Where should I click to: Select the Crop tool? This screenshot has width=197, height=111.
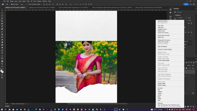point(2,21)
